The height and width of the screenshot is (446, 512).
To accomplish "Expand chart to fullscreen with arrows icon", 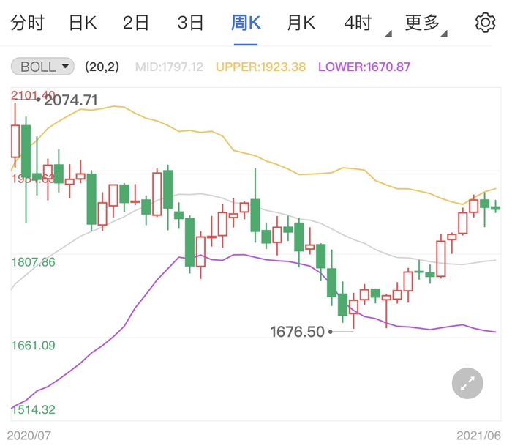I will tap(467, 382).
